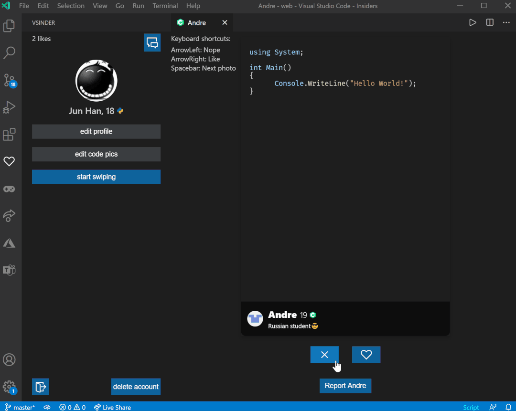Click the 'Jun Han, 18' name text
Image resolution: width=516 pixels, height=411 pixels.
point(91,111)
